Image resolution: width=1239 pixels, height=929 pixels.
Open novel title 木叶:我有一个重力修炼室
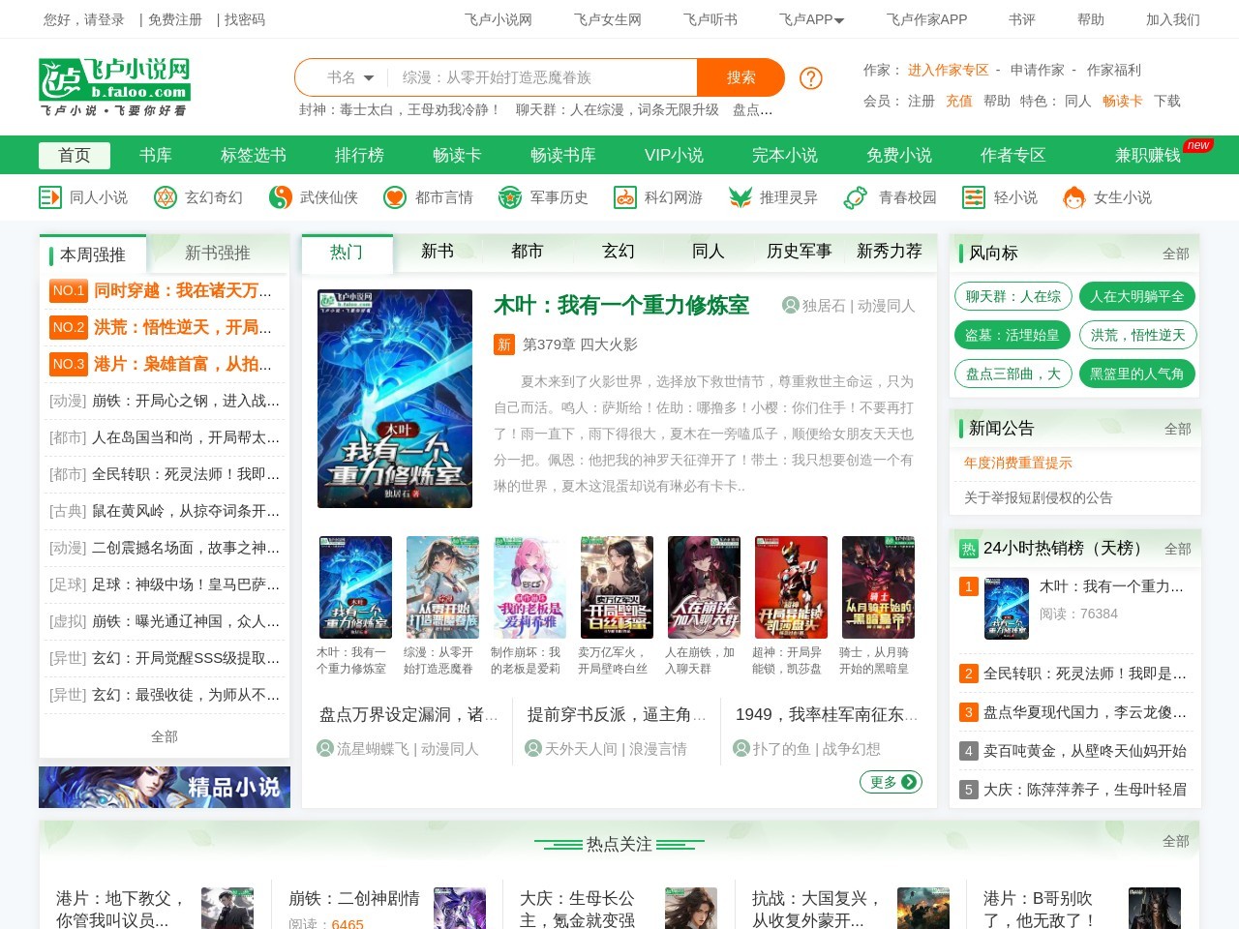coord(621,306)
